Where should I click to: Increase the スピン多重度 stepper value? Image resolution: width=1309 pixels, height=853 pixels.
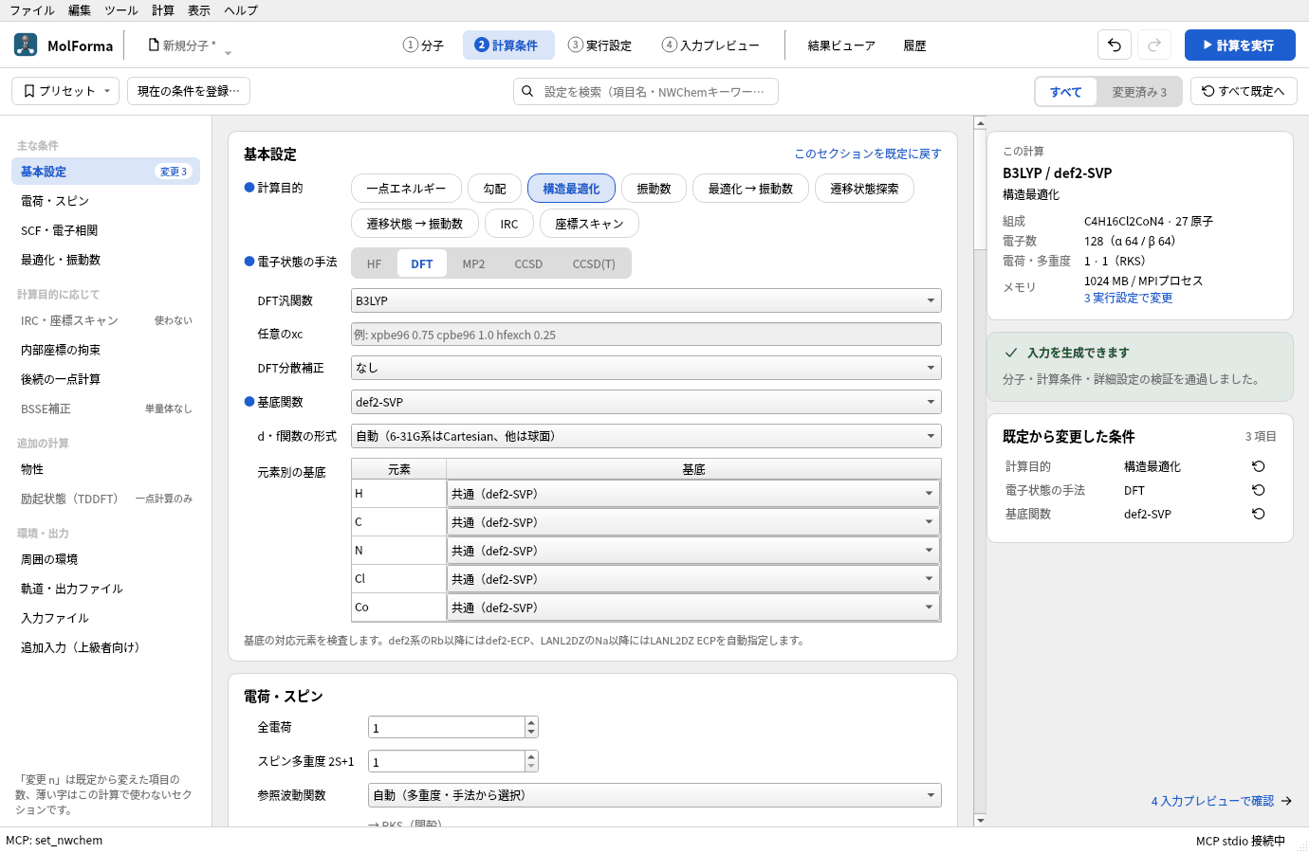coord(531,756)
